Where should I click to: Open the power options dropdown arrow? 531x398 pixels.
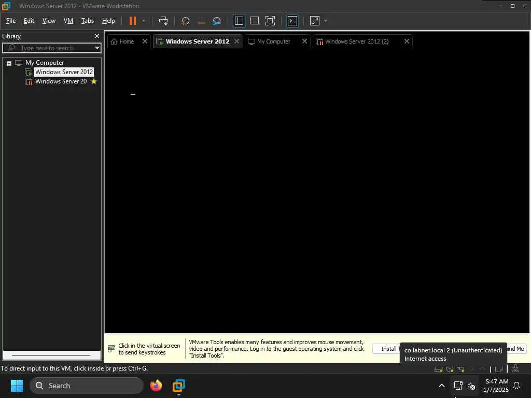[x=144, y=21]
